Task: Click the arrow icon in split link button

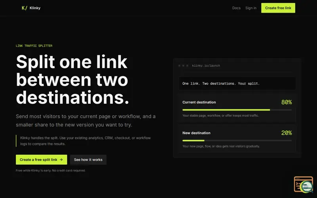Action: [x=61, y=160]
